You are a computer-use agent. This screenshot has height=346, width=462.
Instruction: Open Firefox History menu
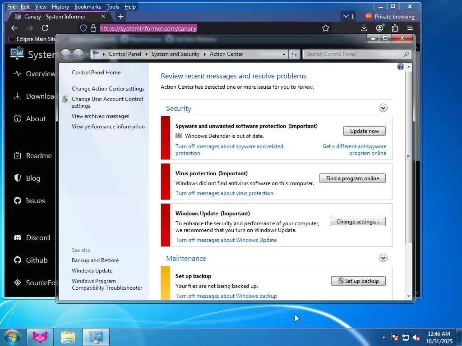tap(60, 6)
